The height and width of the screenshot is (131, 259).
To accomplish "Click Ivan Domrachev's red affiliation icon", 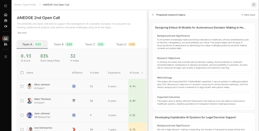I will point(74,129).
